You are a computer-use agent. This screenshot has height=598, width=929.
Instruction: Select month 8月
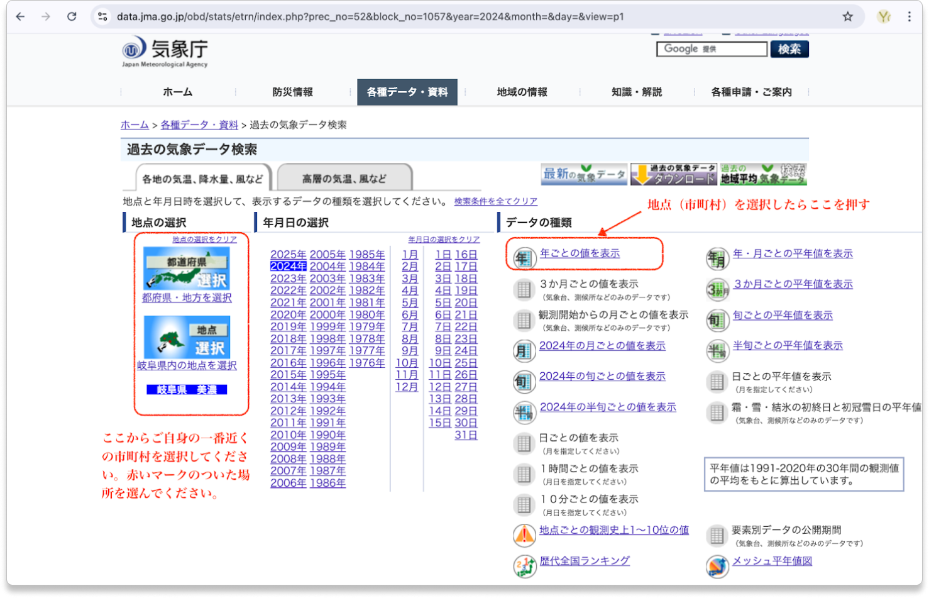(x=410, y=339)
